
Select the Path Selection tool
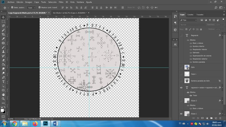point(3,86)
